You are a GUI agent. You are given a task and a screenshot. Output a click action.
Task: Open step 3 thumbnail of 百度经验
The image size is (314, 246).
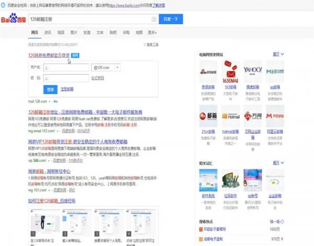(x=109, y=222)
